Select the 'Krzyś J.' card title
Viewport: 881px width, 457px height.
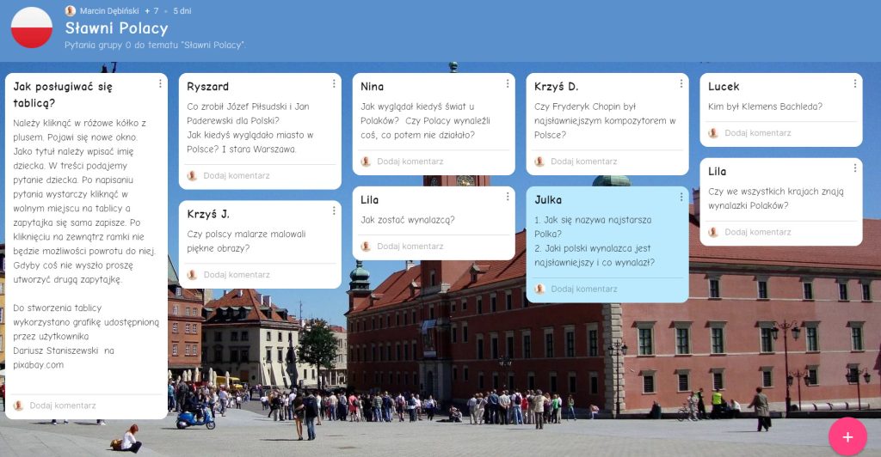[x=208, y=214]
